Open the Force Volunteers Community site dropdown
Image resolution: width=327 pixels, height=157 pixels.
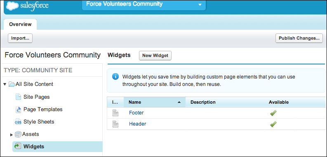click(x=144, y=5)
